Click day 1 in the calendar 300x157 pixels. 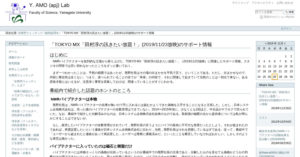[x=286, y=56]
